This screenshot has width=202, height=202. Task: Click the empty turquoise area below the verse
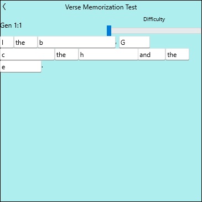point(101,137)
